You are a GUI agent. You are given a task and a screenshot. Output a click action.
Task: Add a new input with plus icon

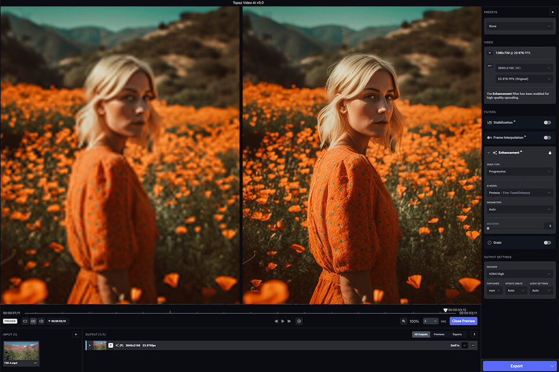point(76,334)
